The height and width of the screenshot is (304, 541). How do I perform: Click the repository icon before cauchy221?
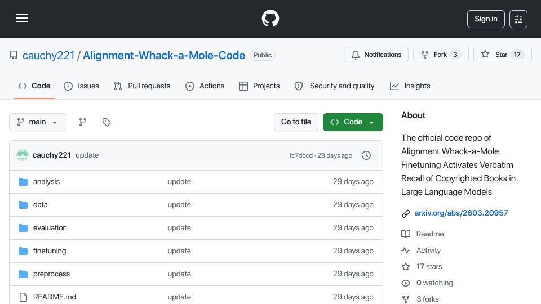coord(14,55)
